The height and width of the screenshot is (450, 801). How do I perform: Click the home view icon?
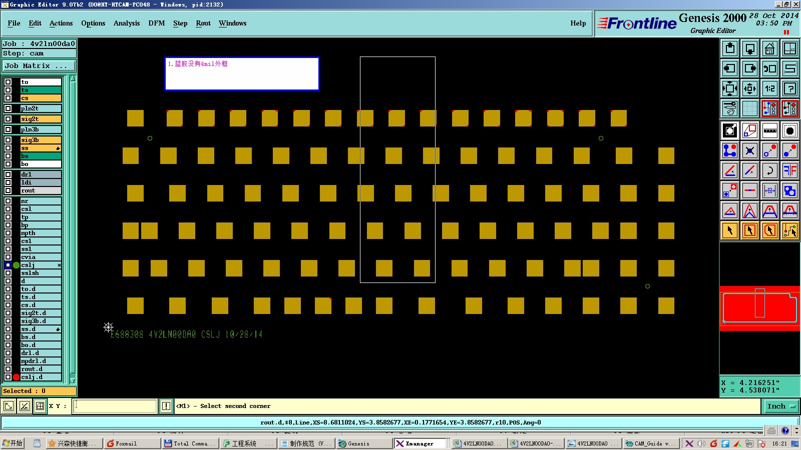[x=770, y=48]
